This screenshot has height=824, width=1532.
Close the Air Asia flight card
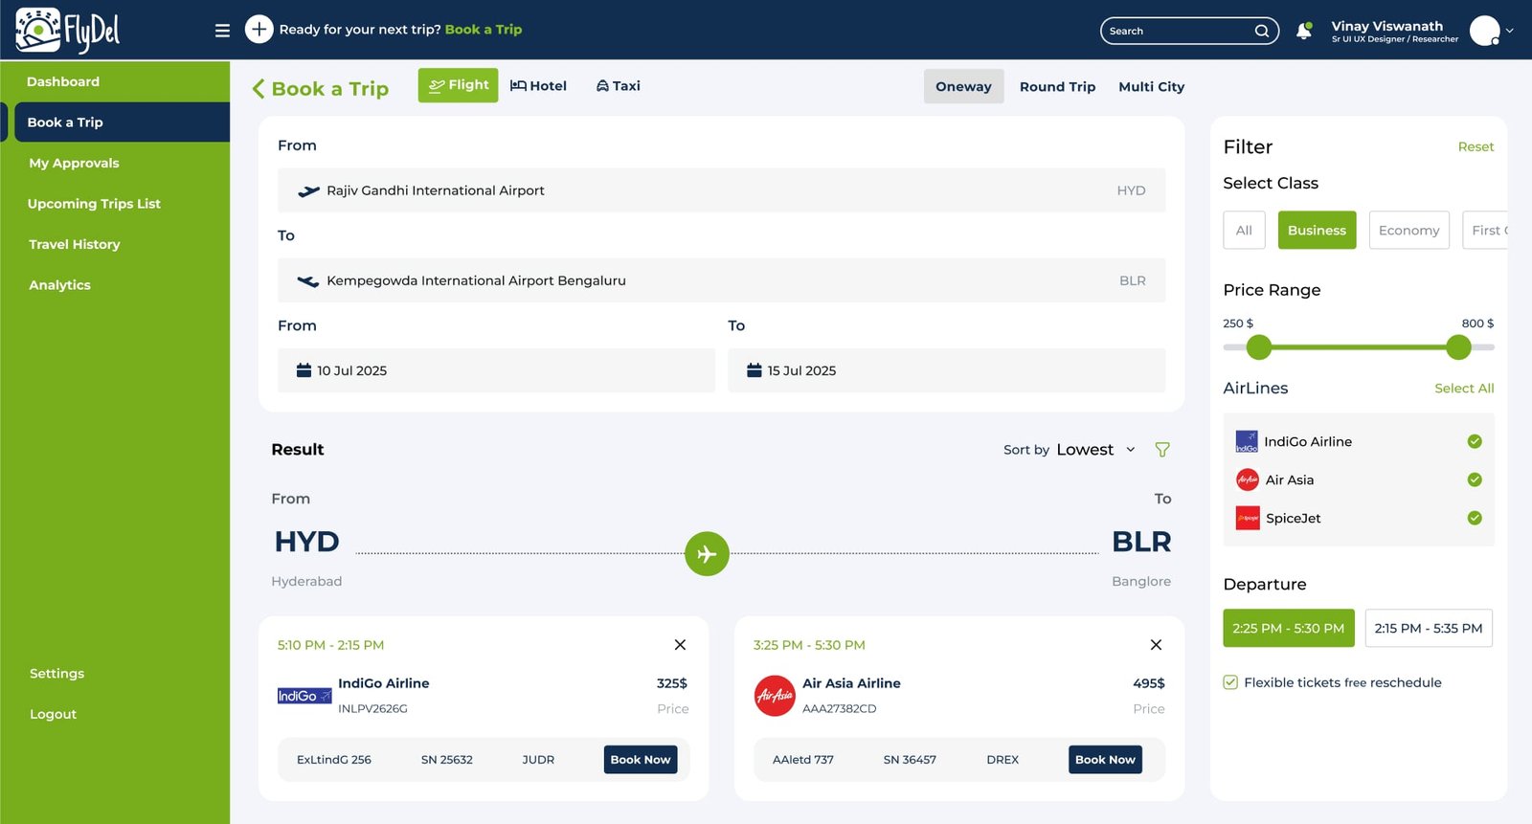1156,645
